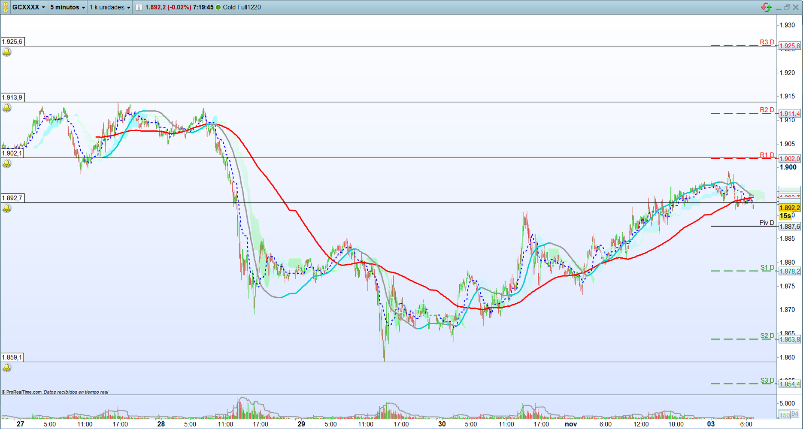Click date 27 on the time axis

click(20, 424)
